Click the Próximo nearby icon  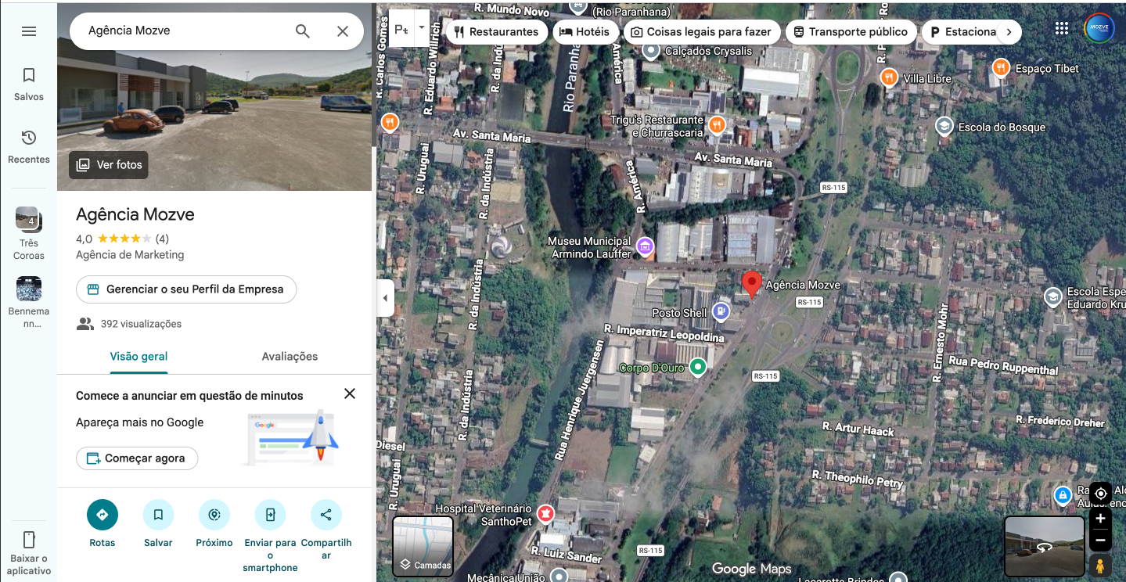[214, 515]
